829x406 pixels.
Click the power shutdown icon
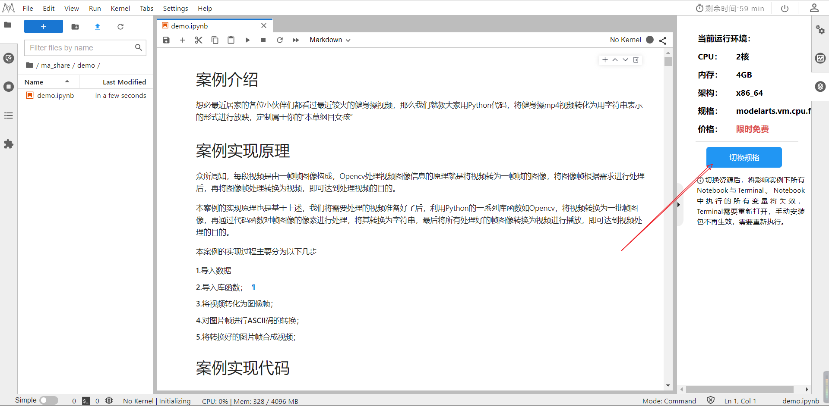pyautogui.click(x=785, y=8)
